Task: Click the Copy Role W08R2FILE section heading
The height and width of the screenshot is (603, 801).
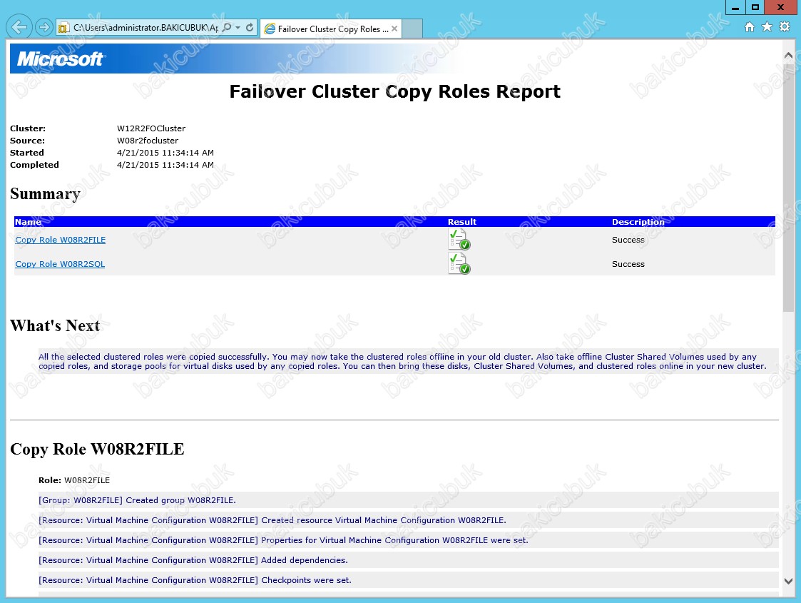Action: [97, 449]
